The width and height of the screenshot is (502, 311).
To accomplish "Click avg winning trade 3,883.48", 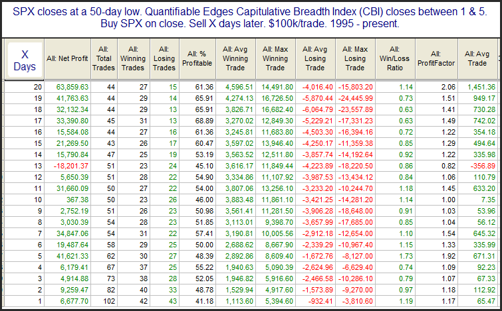I will 239,200.
